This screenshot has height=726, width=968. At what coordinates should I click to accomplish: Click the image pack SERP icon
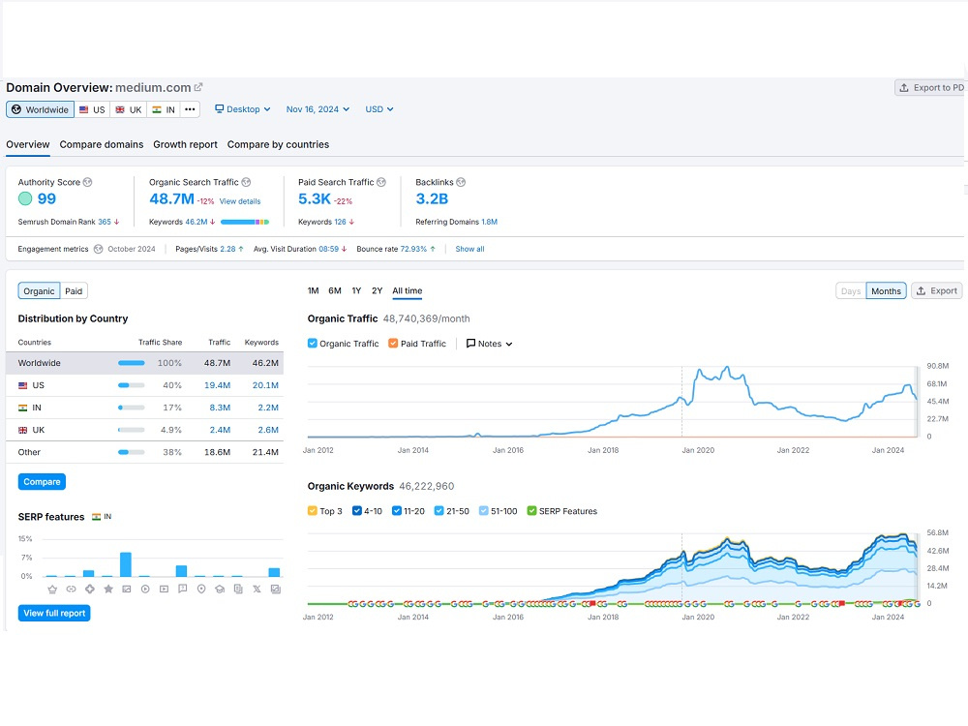point(275,589)
